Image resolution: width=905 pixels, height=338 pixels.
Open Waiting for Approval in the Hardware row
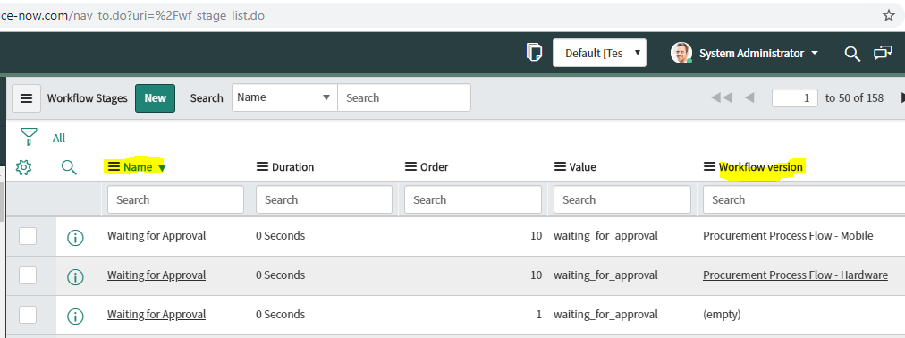[156, 275]
